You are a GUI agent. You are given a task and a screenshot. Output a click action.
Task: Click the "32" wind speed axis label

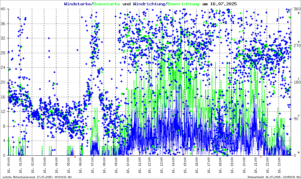3,38
